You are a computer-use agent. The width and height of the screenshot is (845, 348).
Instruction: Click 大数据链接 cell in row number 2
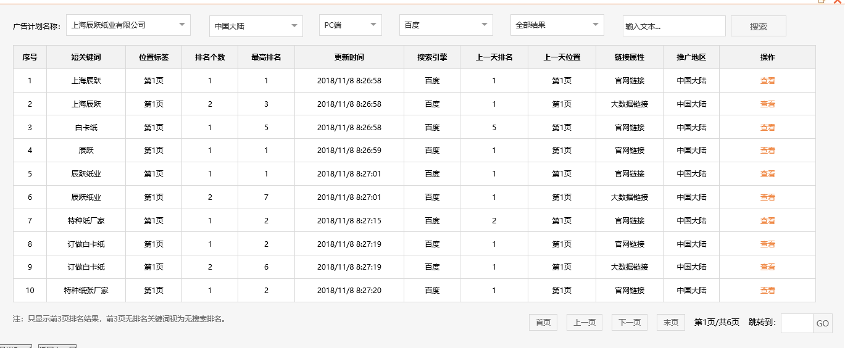click(630, 104)
